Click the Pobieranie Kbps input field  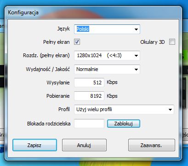(x=89, y=96)
